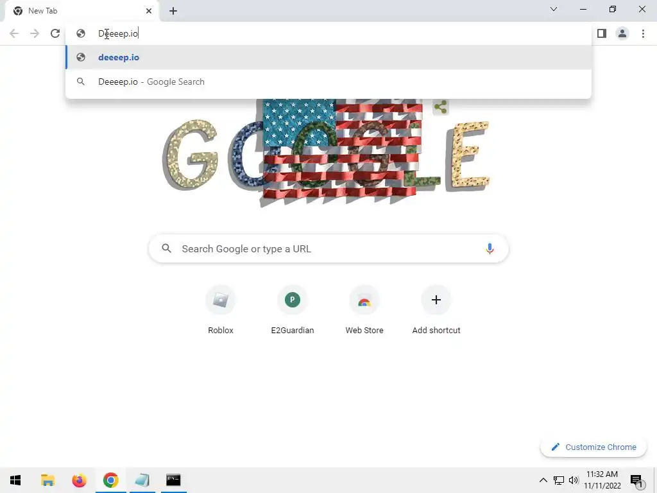The image size is (657, 493).
Task: Open a new tab with plus button
Action: pyautogui.click(x=173, y=11)
